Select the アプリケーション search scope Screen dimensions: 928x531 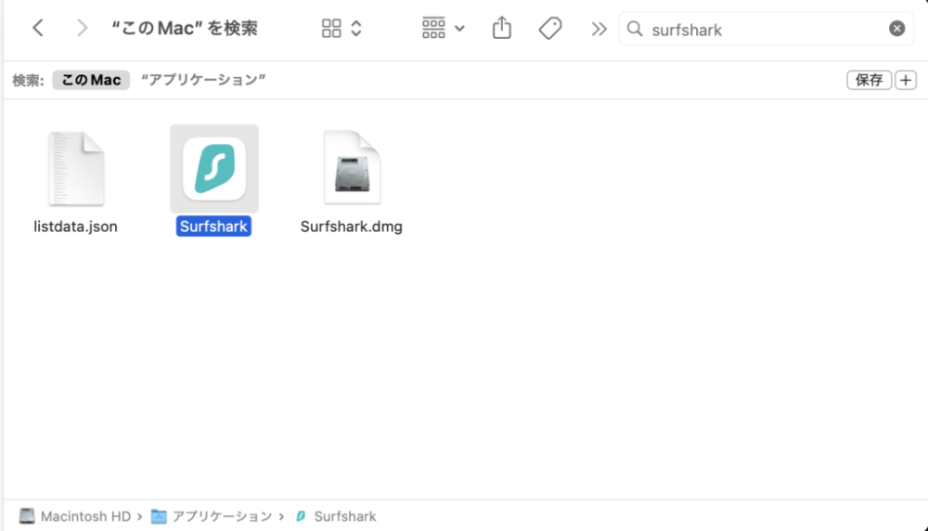coord(203,80)
